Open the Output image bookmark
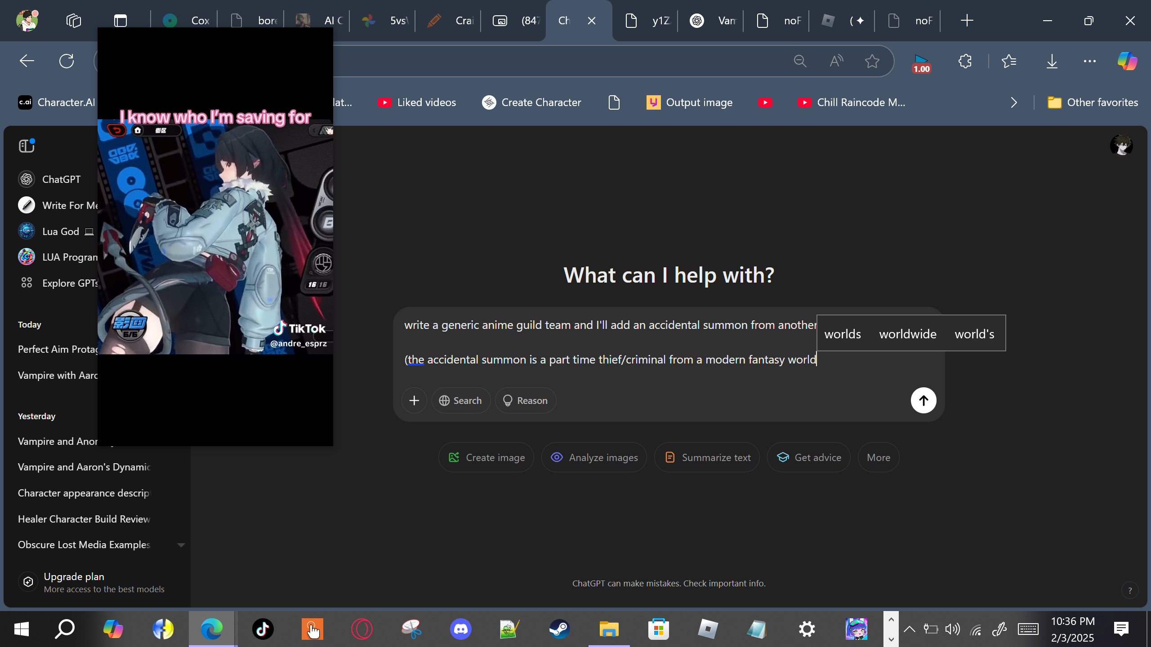The image size is (1151, 647). click(x=689, y=102)
